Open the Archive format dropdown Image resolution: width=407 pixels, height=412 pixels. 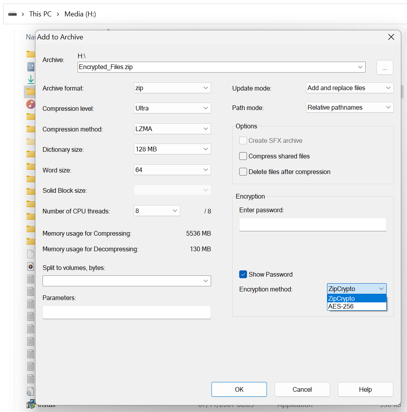[172, 88]
